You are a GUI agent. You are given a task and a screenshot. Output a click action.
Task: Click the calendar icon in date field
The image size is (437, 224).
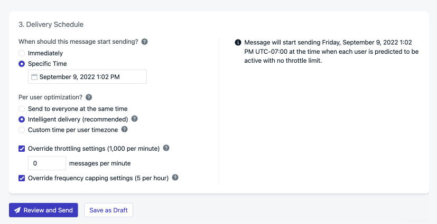click(34, 77)
